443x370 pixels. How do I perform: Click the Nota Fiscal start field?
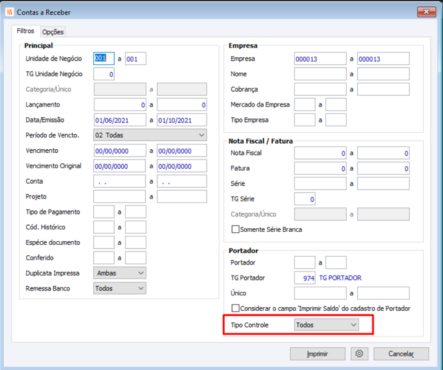click(320, 153)
